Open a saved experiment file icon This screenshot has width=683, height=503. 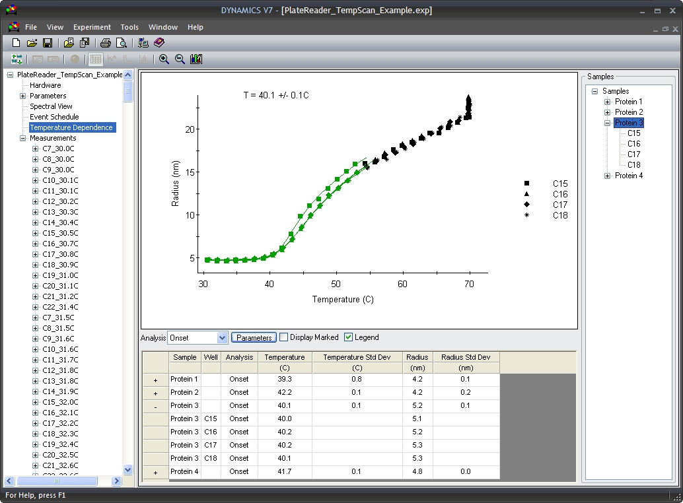(32, 42)
